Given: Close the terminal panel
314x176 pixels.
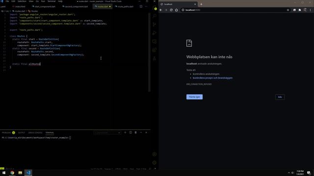Looking at the screenshot, I should (146, 132).
